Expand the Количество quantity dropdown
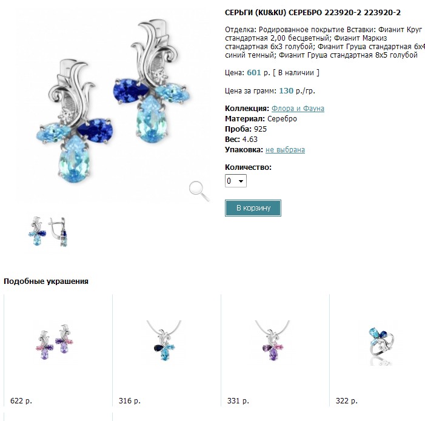Screen dimensions: 425x421 236,181
